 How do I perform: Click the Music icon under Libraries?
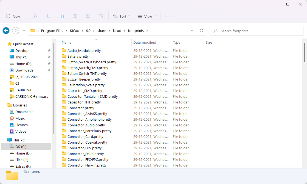click(x=12, y=118)
